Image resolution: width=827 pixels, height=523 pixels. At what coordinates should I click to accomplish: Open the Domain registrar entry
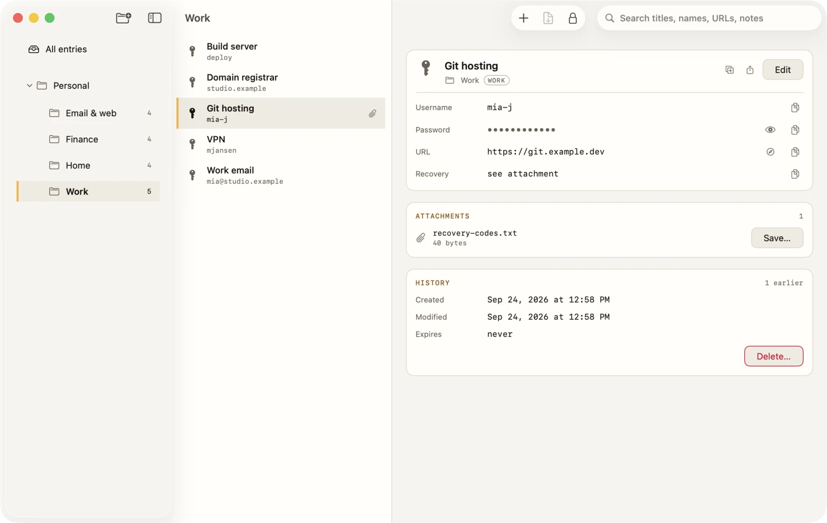[x=281, y=82]
